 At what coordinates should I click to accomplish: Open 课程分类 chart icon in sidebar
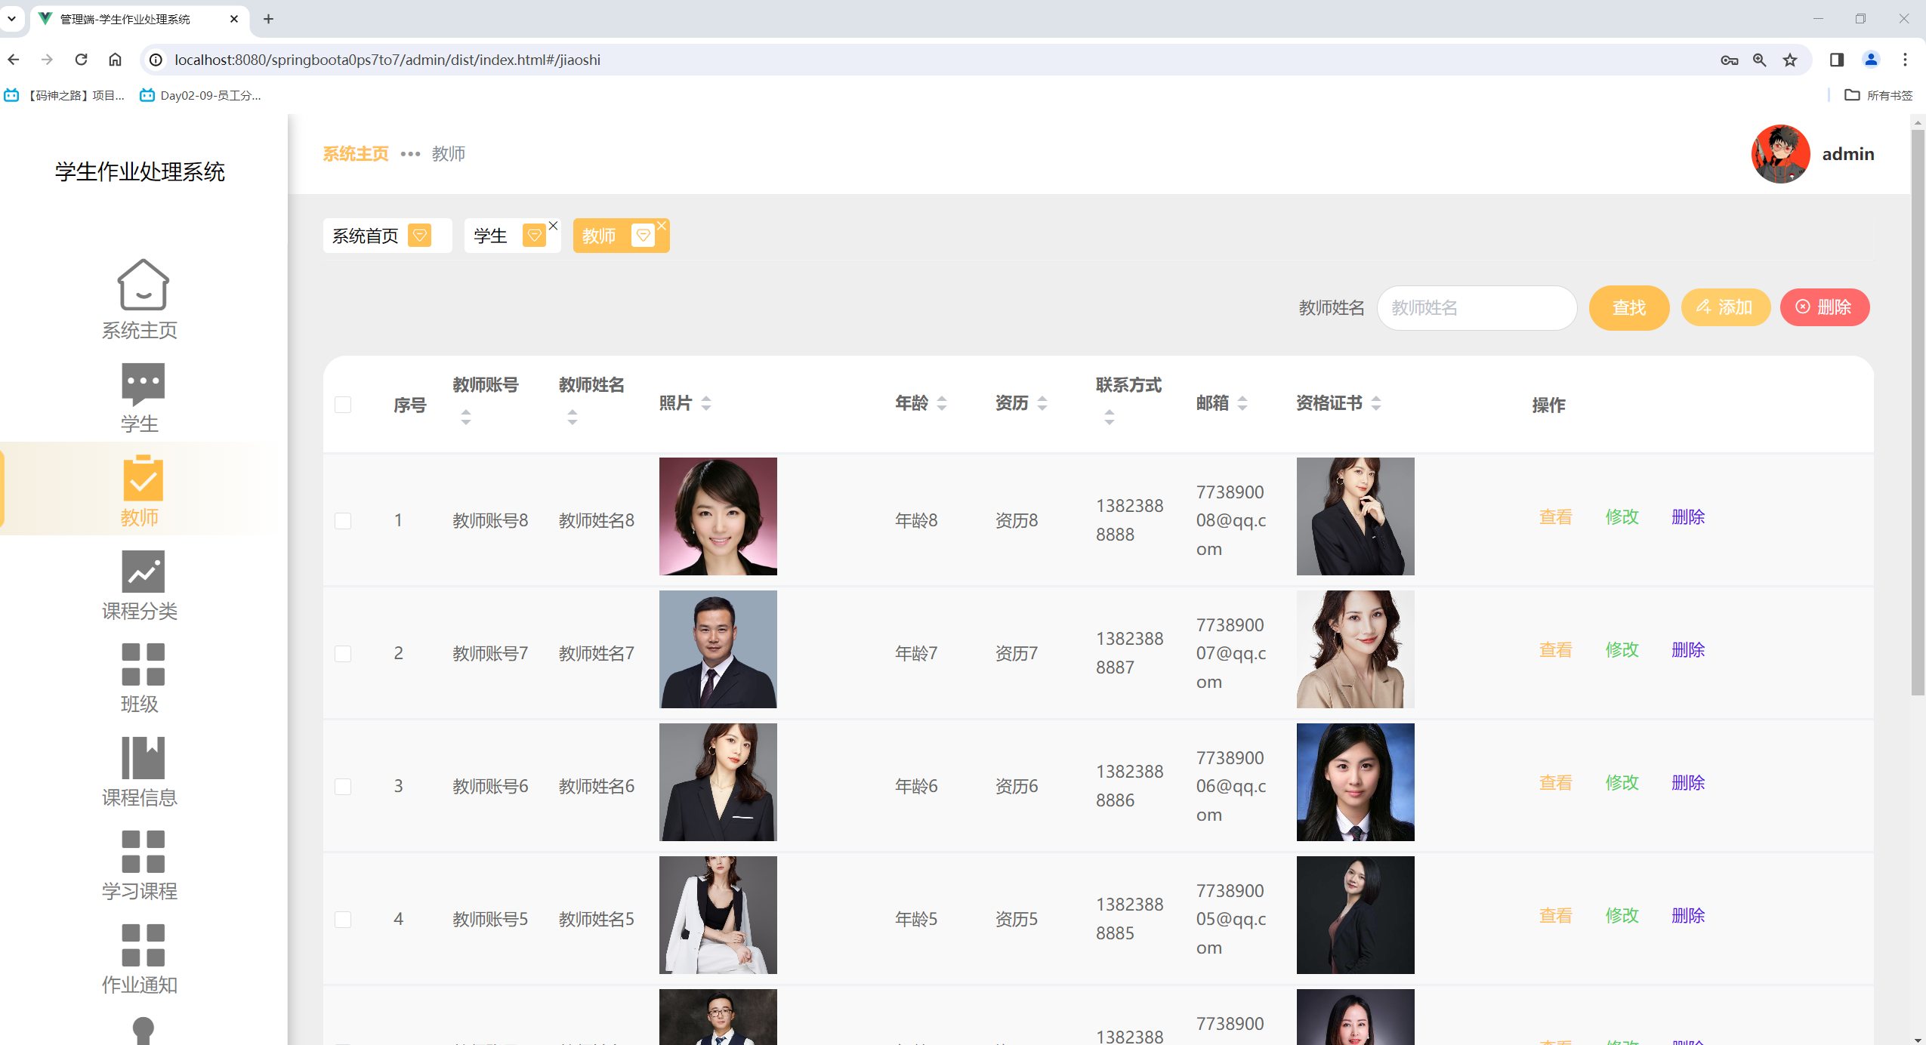[143, 572]
